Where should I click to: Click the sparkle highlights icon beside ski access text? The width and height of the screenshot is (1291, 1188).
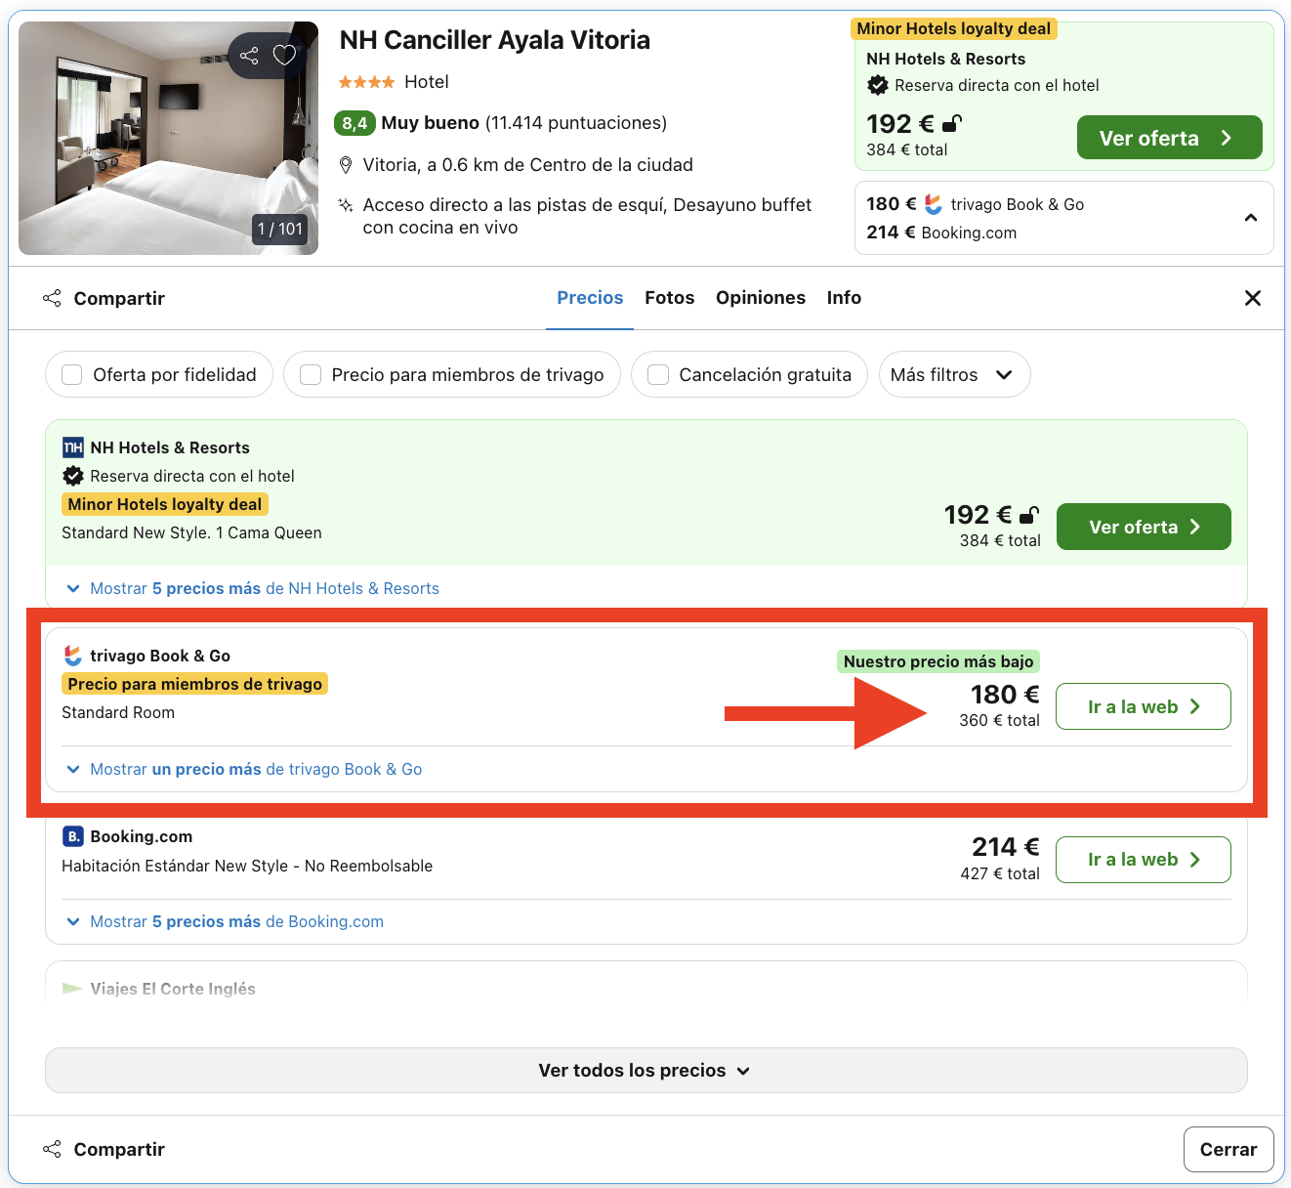point(346,205)
